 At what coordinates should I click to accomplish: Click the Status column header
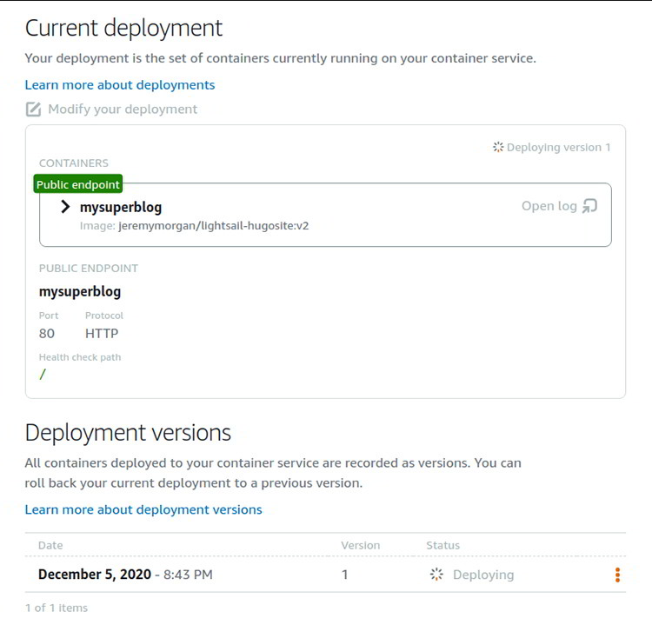click(x=442, y=545)
